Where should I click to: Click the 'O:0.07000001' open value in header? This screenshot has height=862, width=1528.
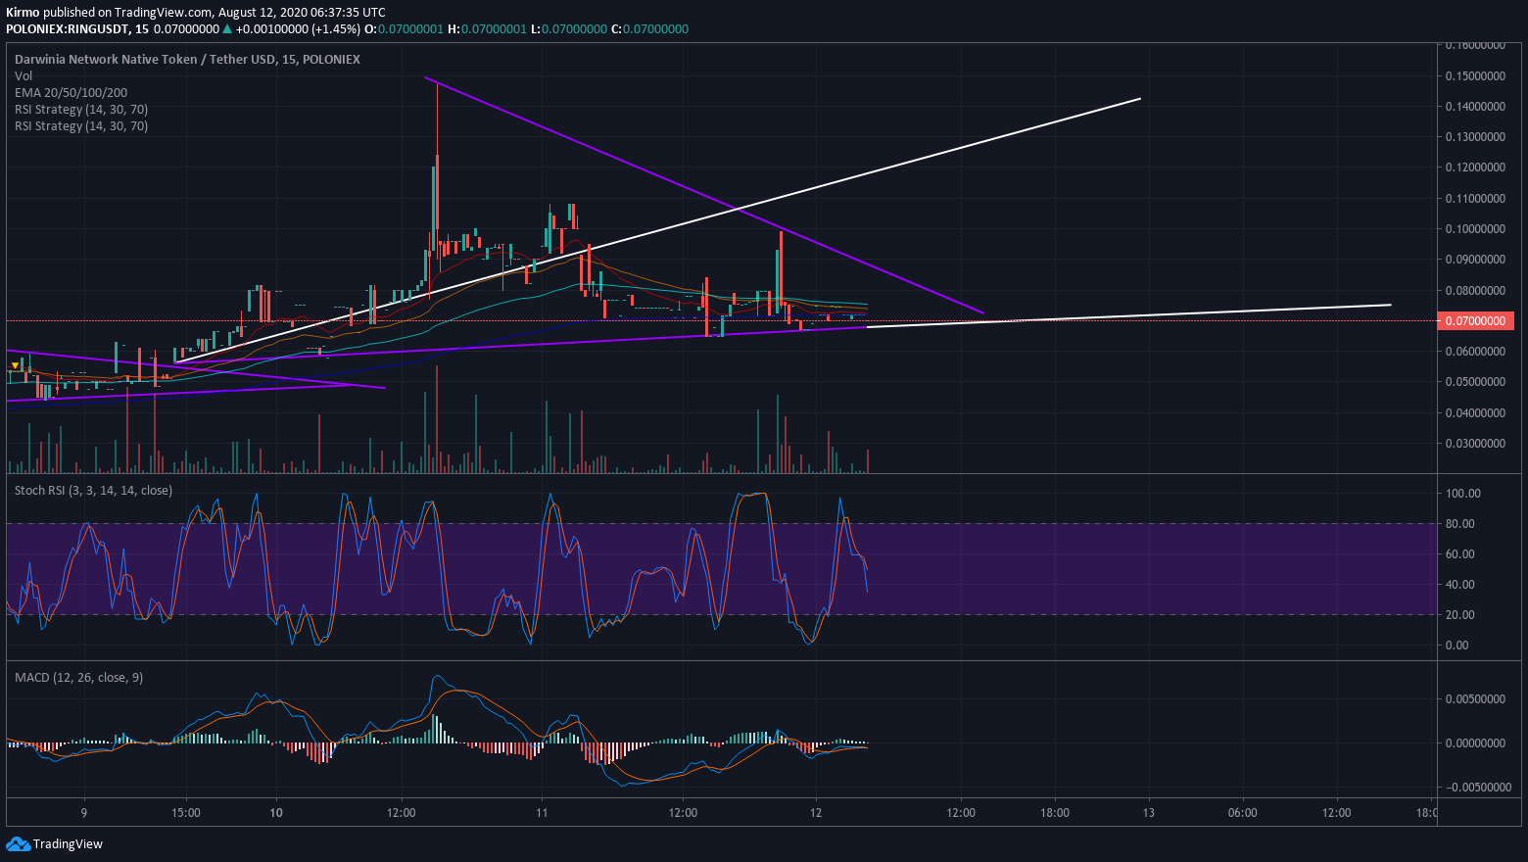[x=404, y=28]
